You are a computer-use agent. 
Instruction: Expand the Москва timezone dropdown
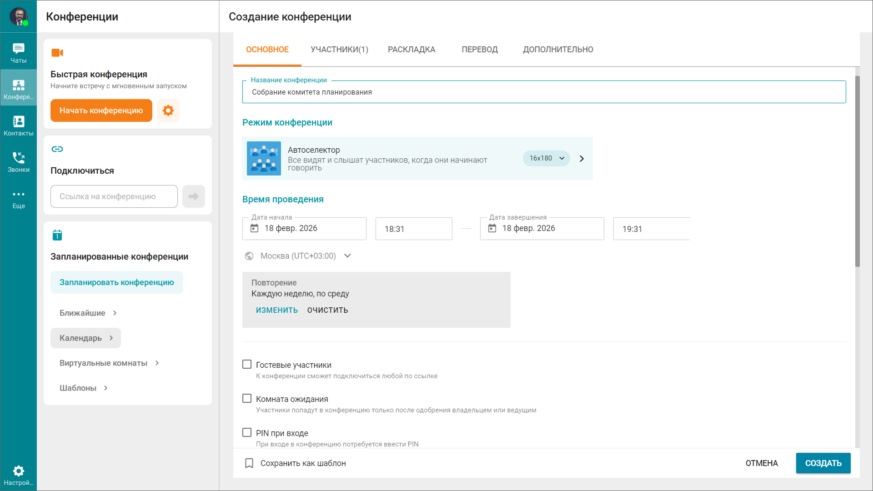347,256
